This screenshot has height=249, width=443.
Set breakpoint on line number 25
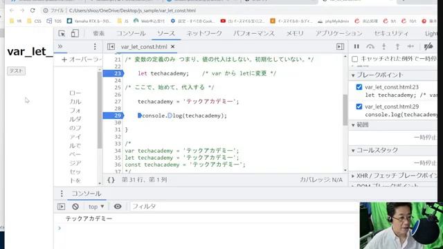click(x=118, y=88)
